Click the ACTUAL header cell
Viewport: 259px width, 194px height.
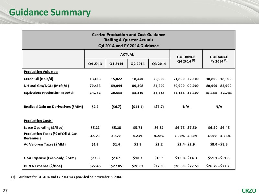pos(127,54)
